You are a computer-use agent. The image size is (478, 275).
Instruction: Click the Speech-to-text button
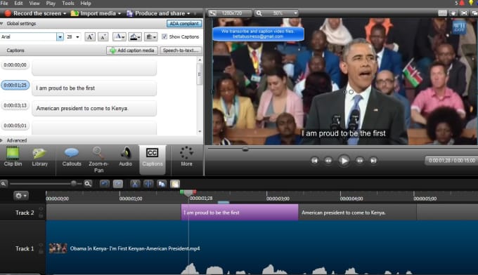(x=181, y=51)
